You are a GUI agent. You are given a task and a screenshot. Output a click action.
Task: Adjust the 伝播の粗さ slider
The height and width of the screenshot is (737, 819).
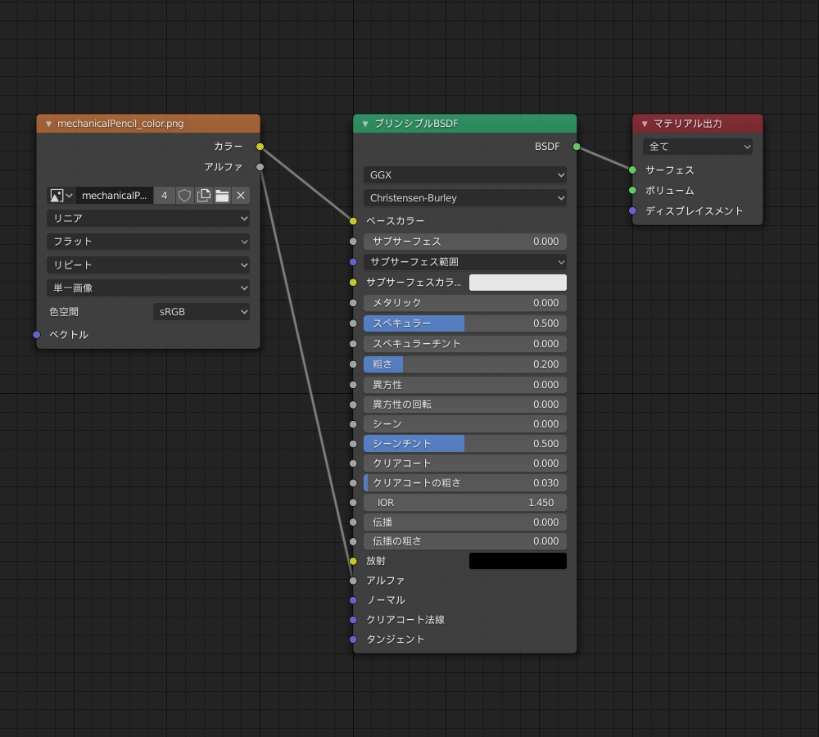point(465,541)
